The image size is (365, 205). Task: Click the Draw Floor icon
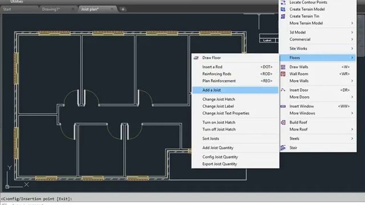tap(196, 58)
